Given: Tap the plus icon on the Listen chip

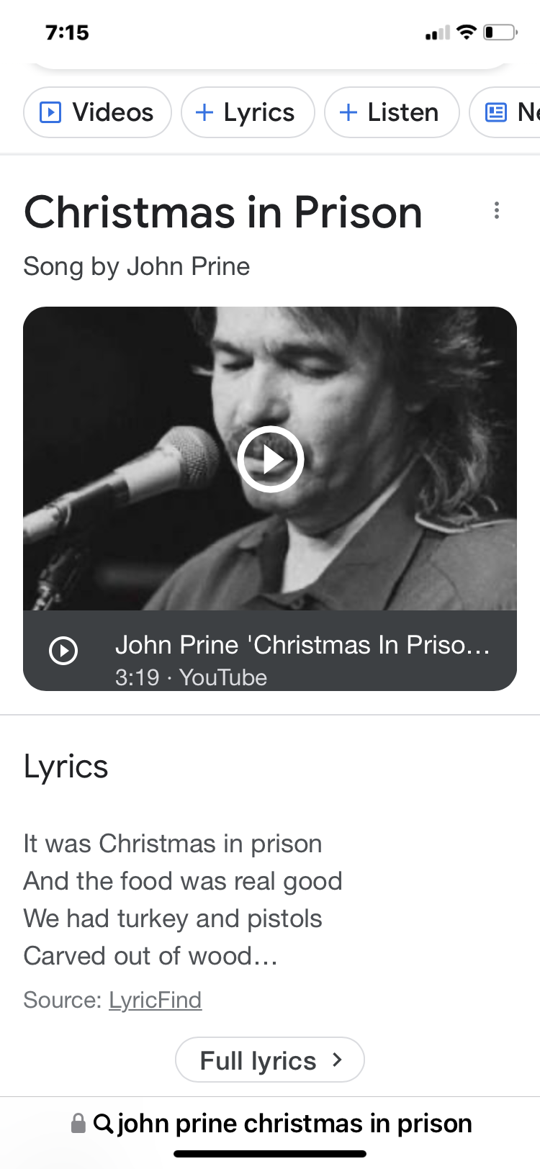Looking at the screenshot, I should click(x=348, y=112).
